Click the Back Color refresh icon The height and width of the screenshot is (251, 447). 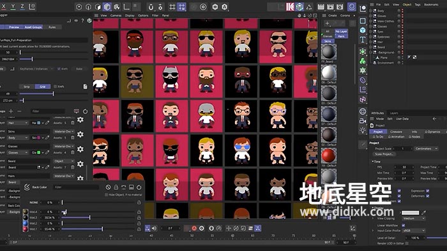pyautogui.click(x=139, y=187)
